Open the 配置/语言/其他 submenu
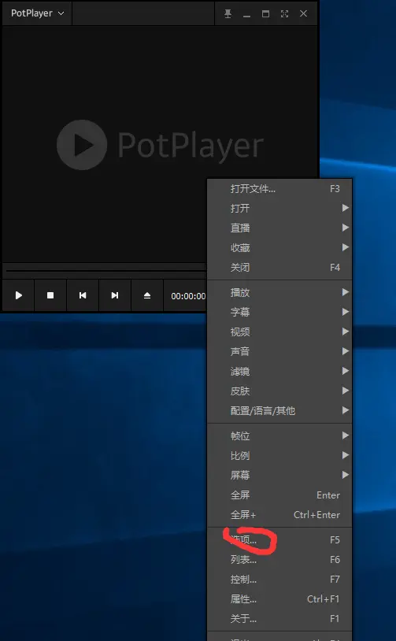Image resolution: width=396 pixels, height=641 pixels. click(x=279, y=410)
